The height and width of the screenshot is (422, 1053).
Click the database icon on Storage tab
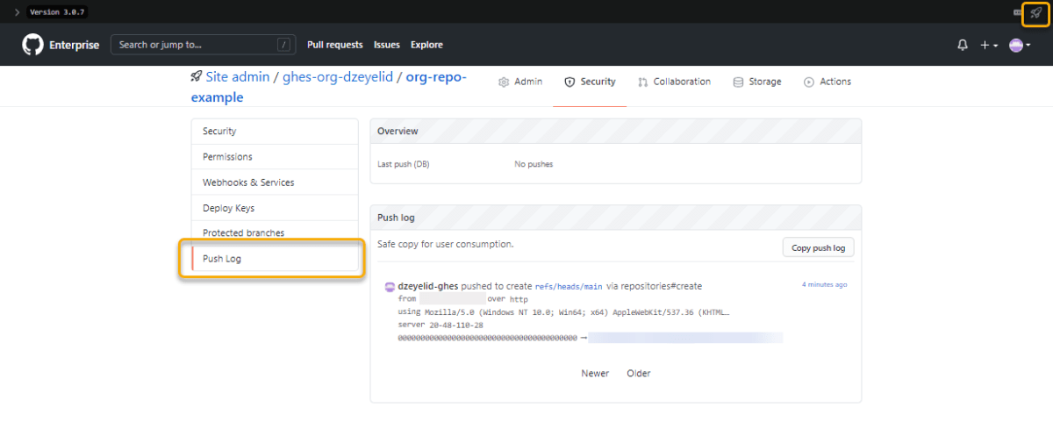pos(739,82)
